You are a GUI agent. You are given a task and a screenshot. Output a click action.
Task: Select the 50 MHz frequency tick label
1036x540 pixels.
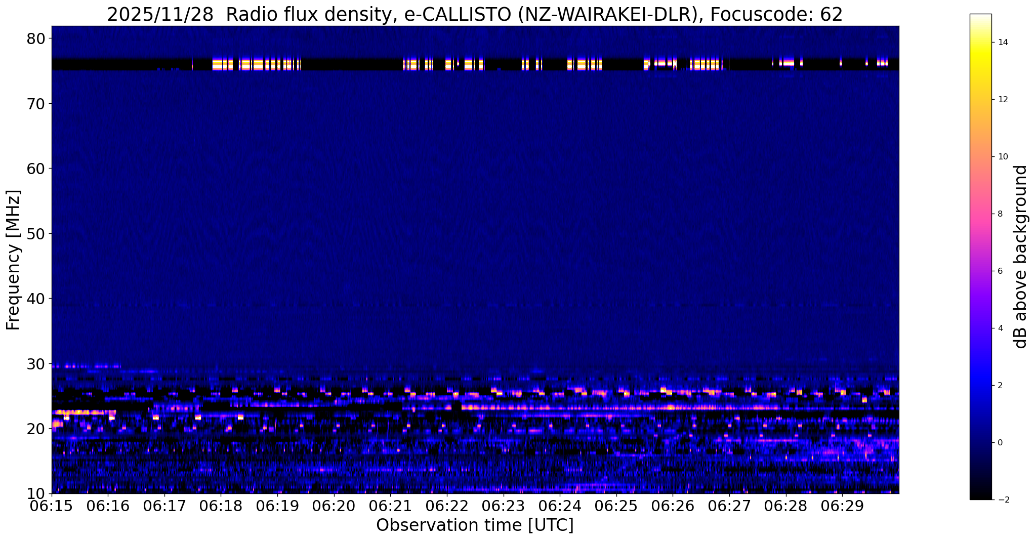click(35, 233)
